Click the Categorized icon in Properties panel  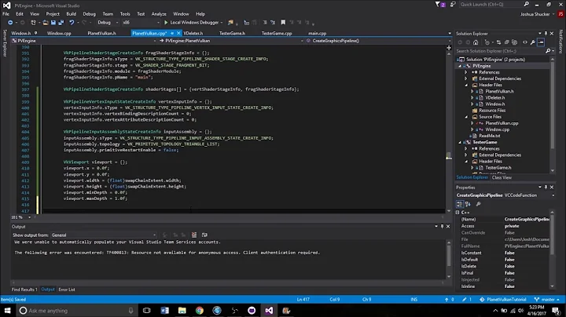click(459, 204)
